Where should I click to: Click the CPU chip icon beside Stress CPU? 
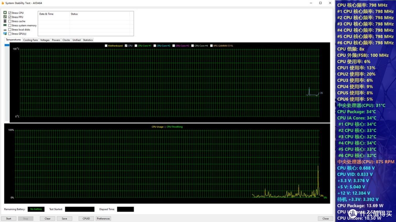click(5, 12)
